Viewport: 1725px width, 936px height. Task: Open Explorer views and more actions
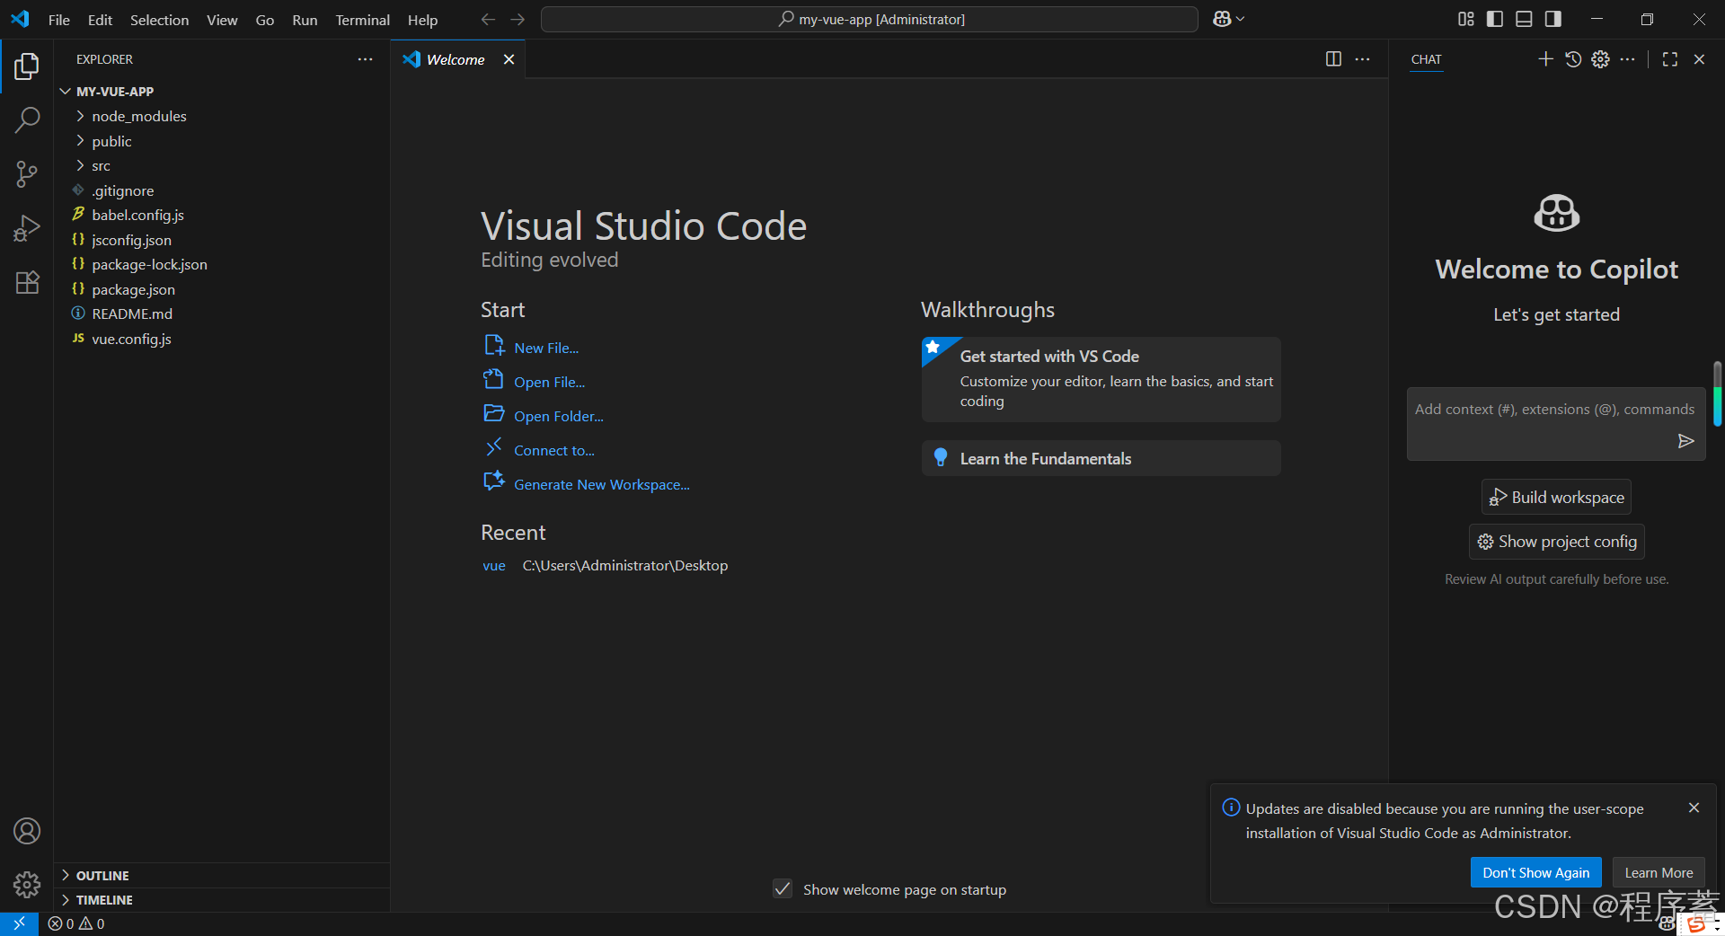(365, 59)
